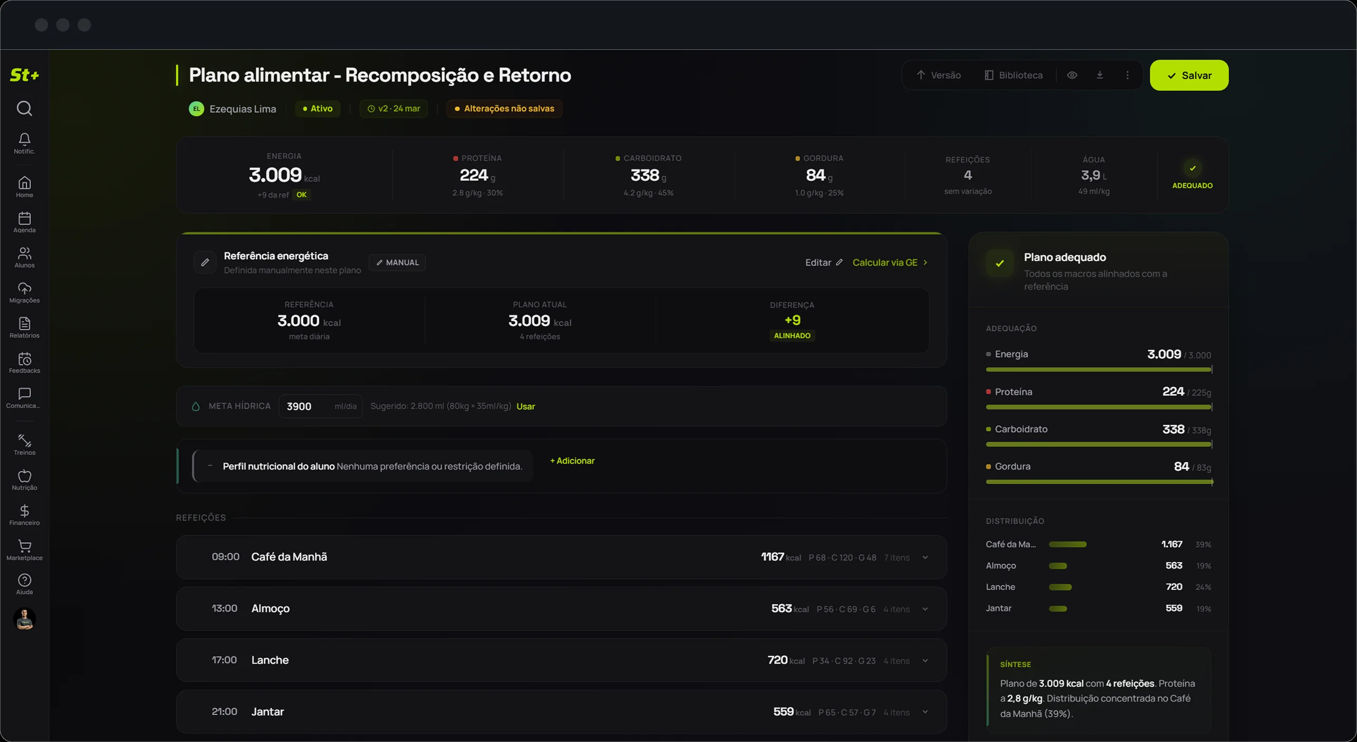
Task: Click the Água 3,9 L summary value
Action: tap(1094, 175)
